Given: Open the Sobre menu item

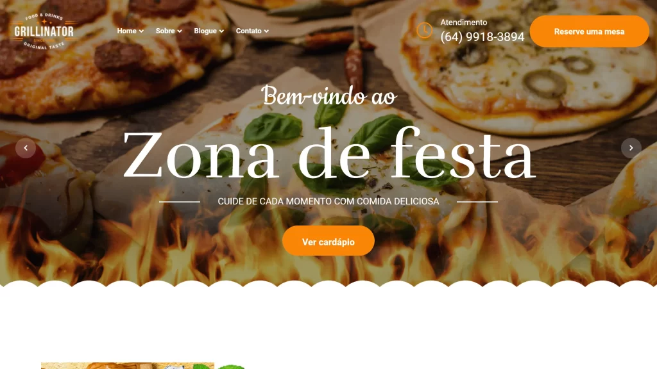Looking at the screenshot, I should point(165,31).
